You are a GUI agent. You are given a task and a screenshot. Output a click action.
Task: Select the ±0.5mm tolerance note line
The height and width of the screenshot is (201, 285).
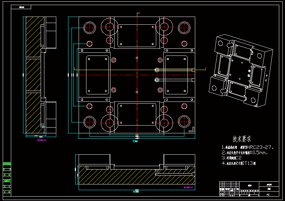245,152
